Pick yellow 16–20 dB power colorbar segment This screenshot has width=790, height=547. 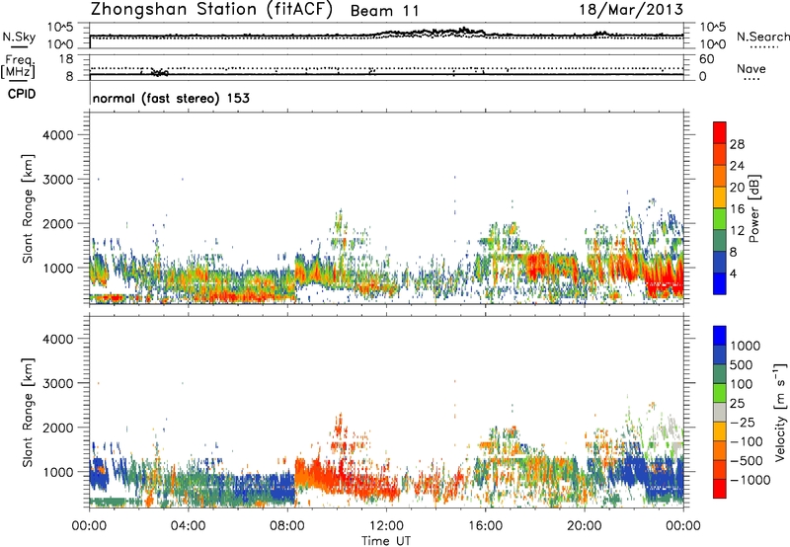720,197
